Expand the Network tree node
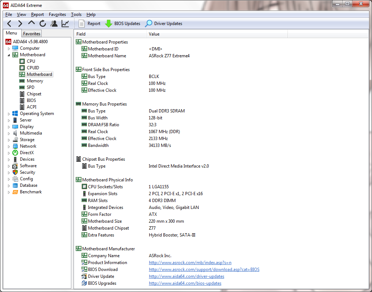The height and width of the screenshot is (292, 372). coord(9,146)
